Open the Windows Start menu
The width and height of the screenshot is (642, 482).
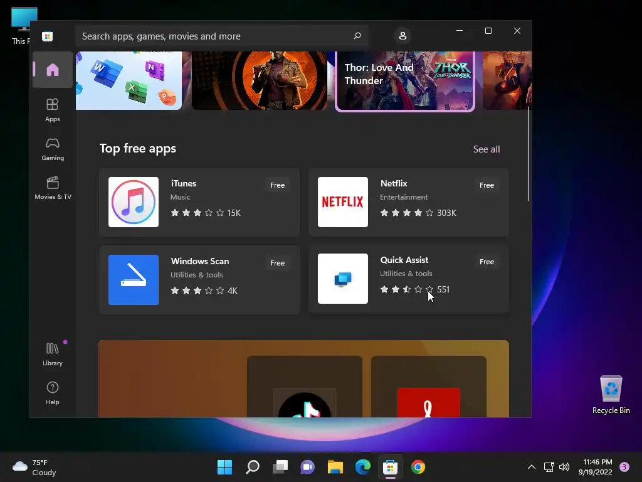(225, 467)
